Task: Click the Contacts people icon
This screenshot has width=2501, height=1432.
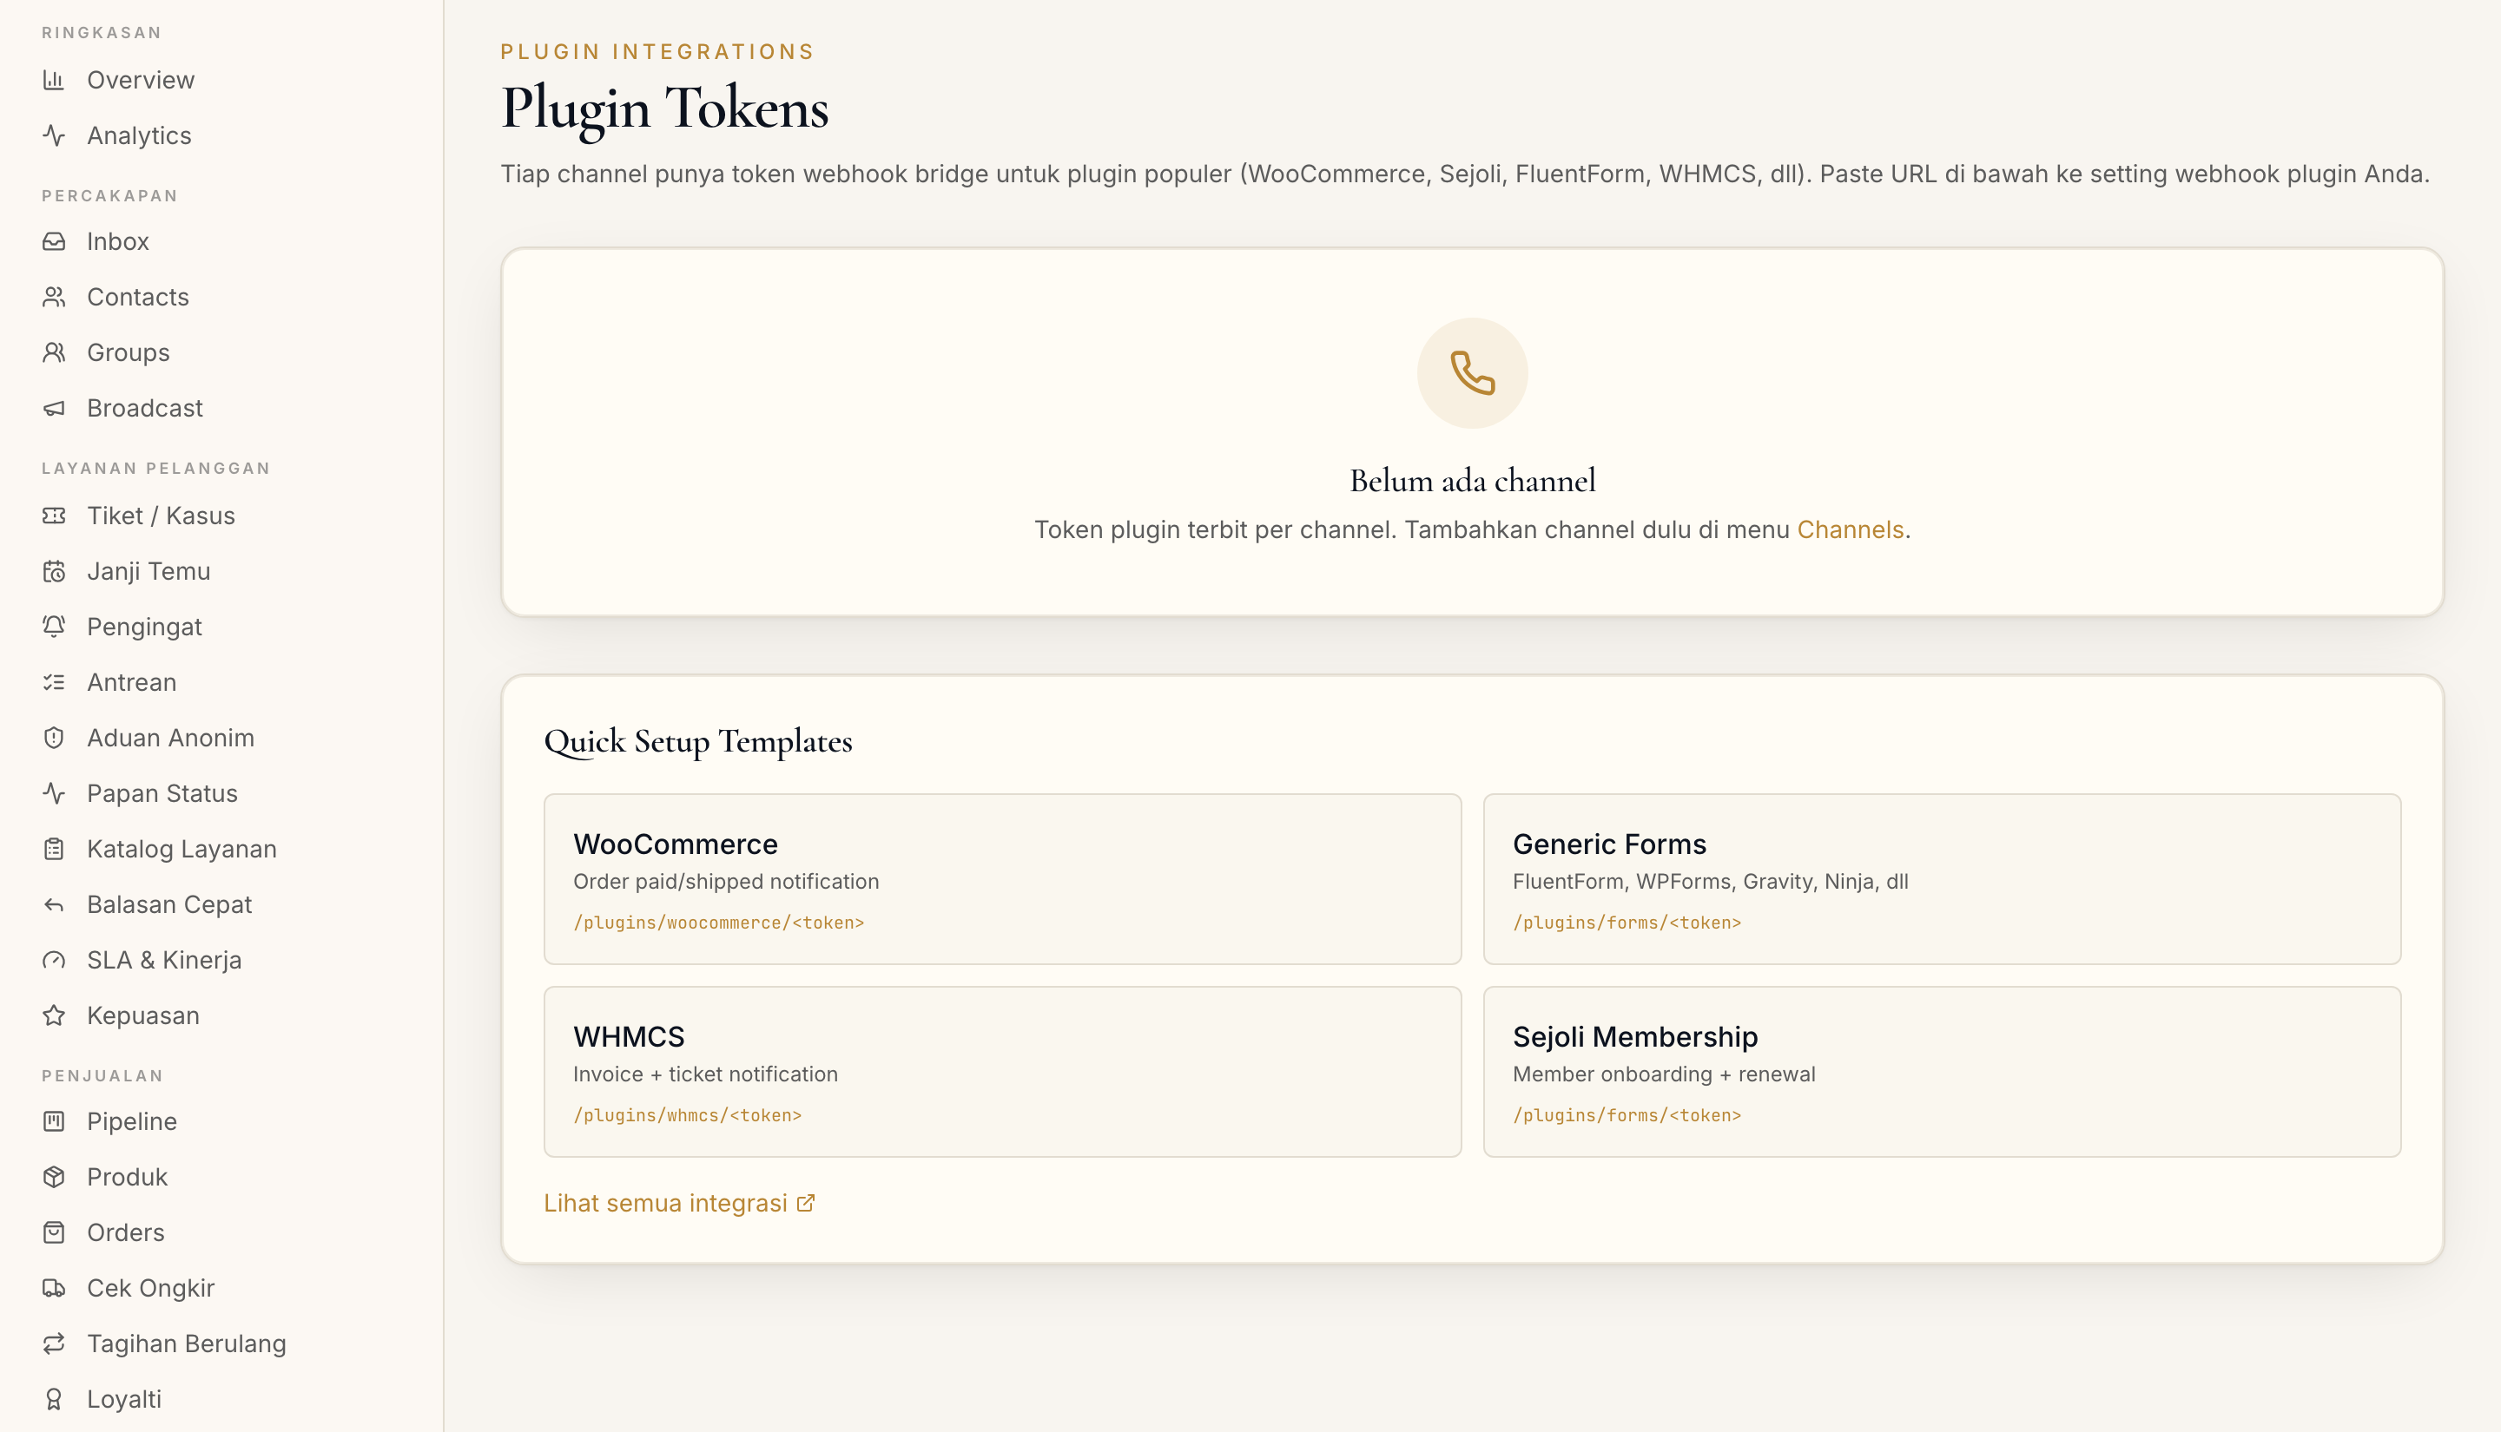Action: pos(54,297)
